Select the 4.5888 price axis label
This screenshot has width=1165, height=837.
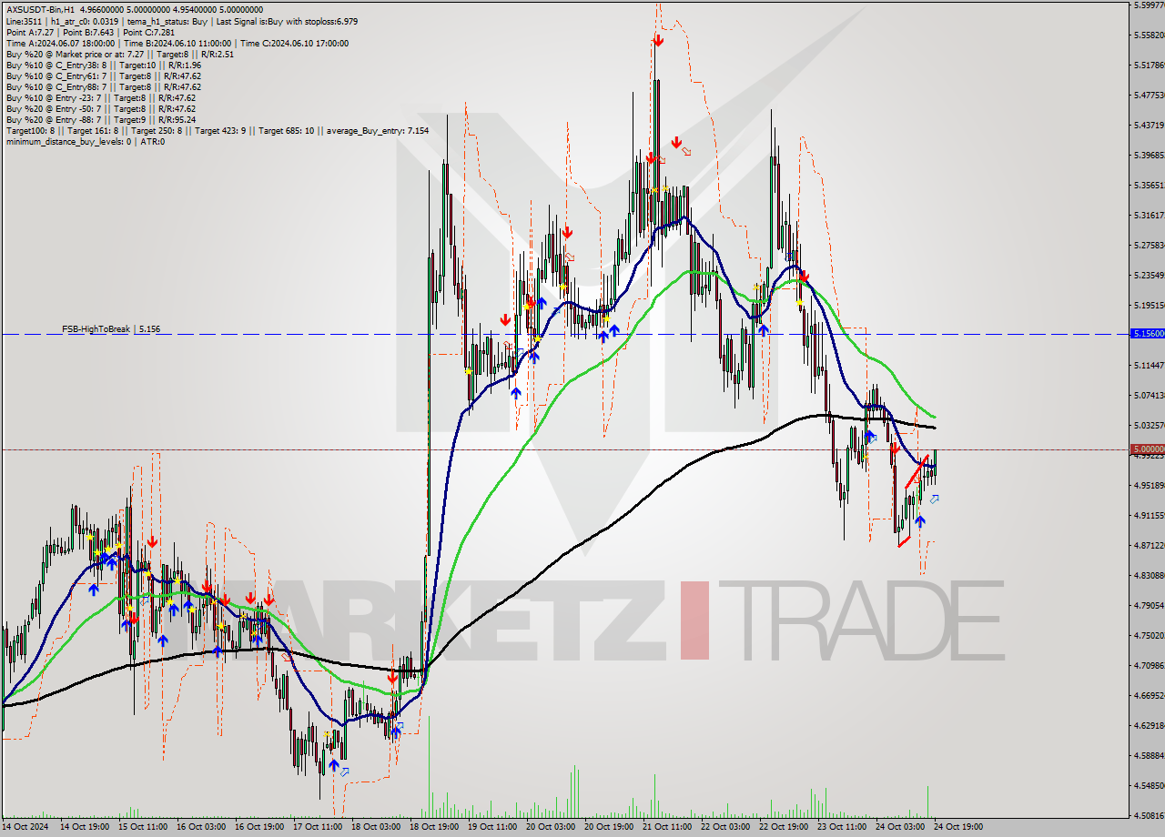tap(1149, 756)
